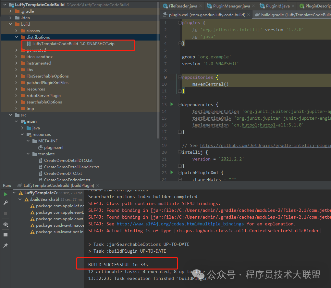This screenshot has height=288, width=331.
Task: Click the Stop square in Run toolbar
Action: click(6, 213)
